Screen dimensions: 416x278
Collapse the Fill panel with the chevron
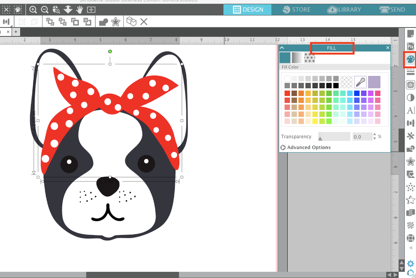point(282,48)
